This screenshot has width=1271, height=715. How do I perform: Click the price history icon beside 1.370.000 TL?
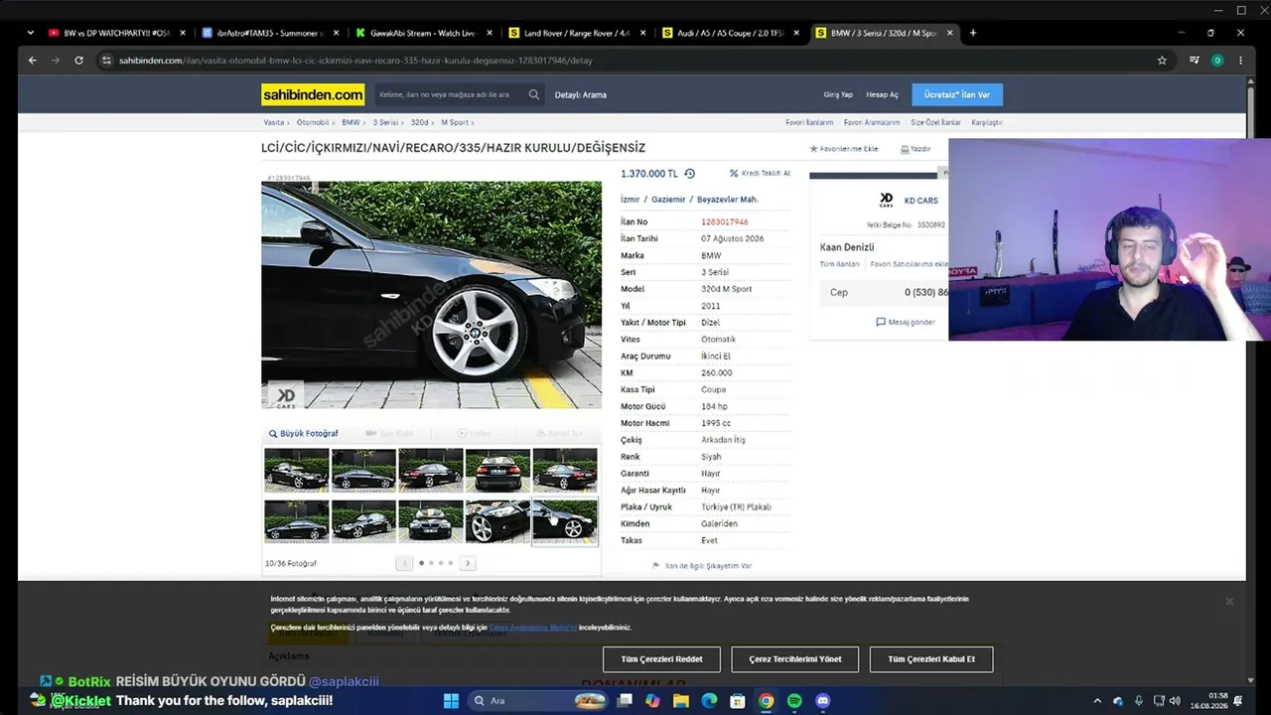tap(689, 174)
